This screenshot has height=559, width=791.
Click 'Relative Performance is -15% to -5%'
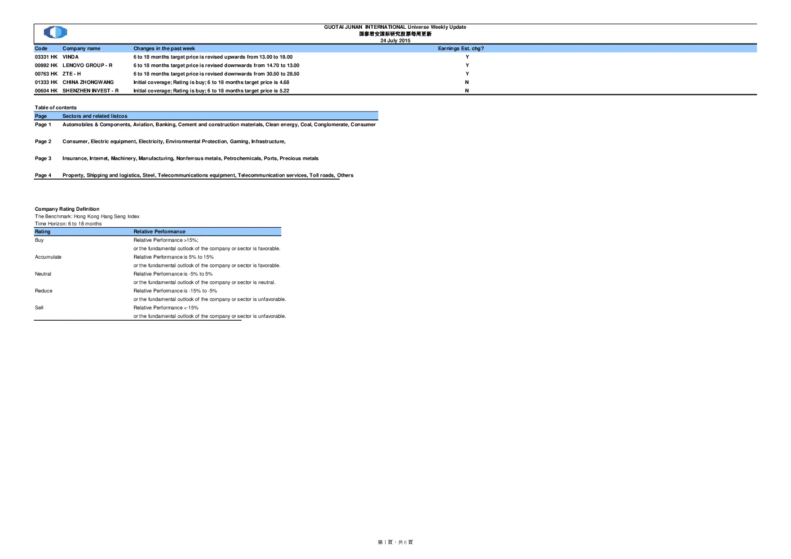point(175,291)
